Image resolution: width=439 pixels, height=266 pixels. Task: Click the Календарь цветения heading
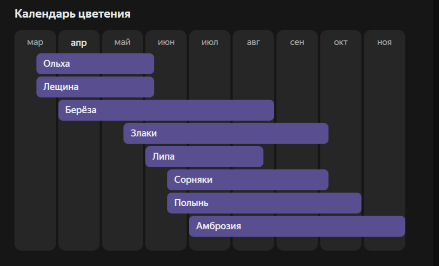tap(73, 14)
